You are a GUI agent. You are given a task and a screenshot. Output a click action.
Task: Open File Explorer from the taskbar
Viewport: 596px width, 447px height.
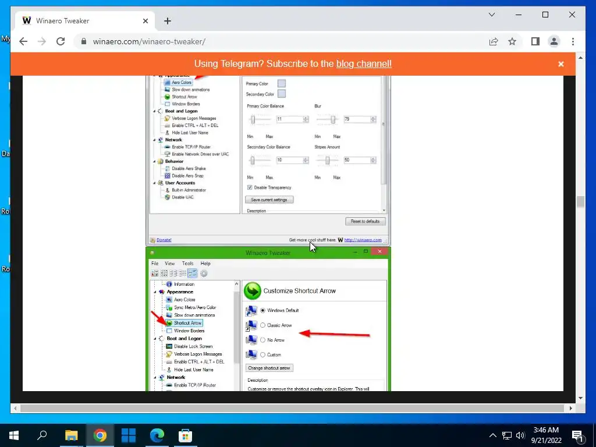point(72,435)
